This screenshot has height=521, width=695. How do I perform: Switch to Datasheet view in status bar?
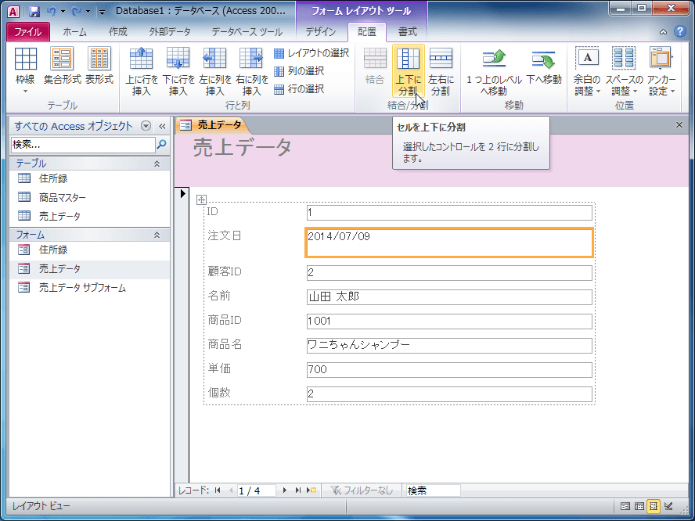click(639, 506)
